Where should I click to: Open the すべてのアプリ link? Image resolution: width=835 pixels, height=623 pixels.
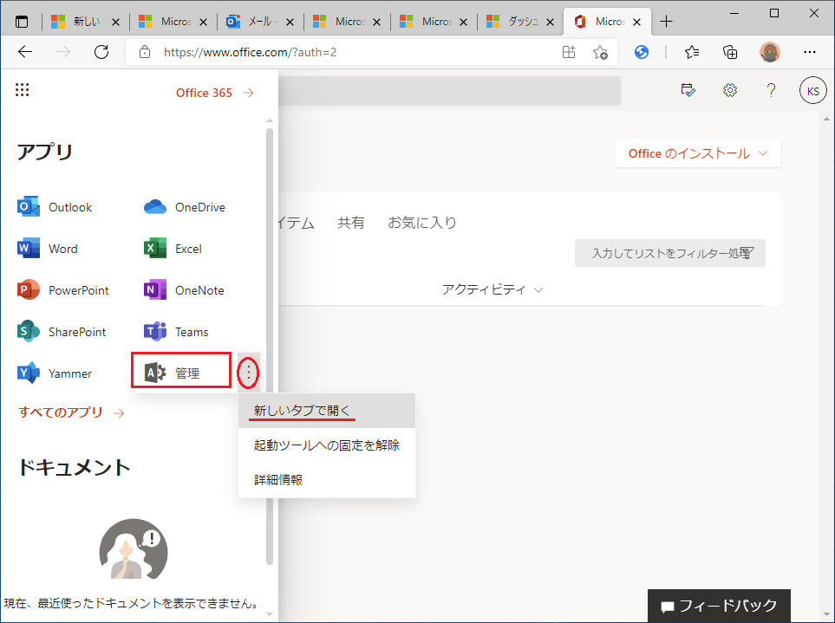click(x=71, y=412)
